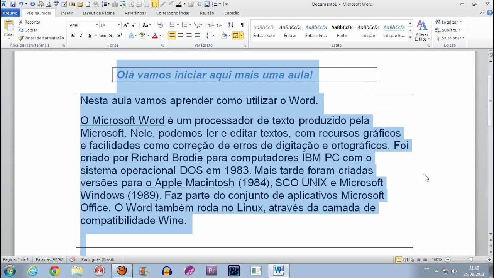This screenshot has width=494, height=278.
Task: Click numbered list icon
Action: click(x=184, y=25)
